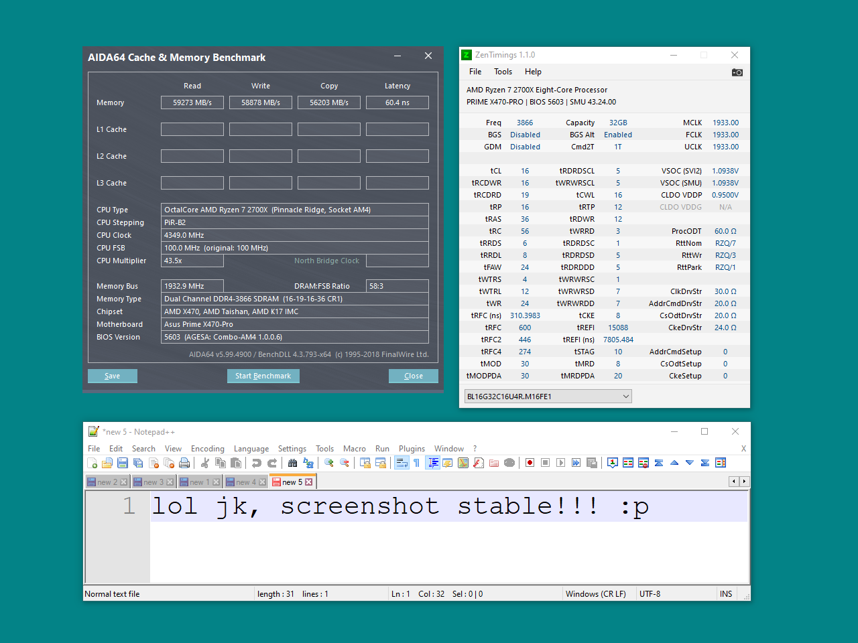
Task: Click CPU Clock 4349.0 MHz value
Action: (x=295, y=235)
